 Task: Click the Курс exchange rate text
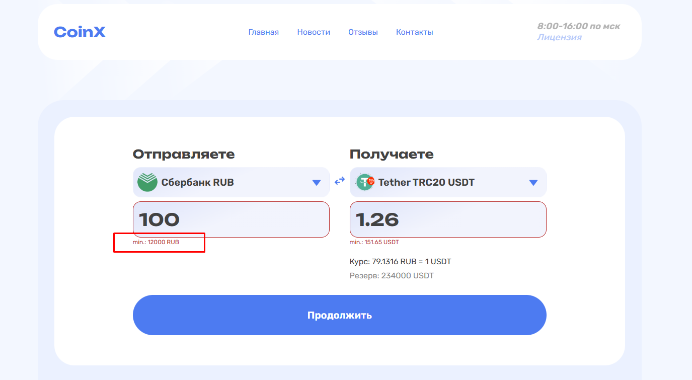400,262
